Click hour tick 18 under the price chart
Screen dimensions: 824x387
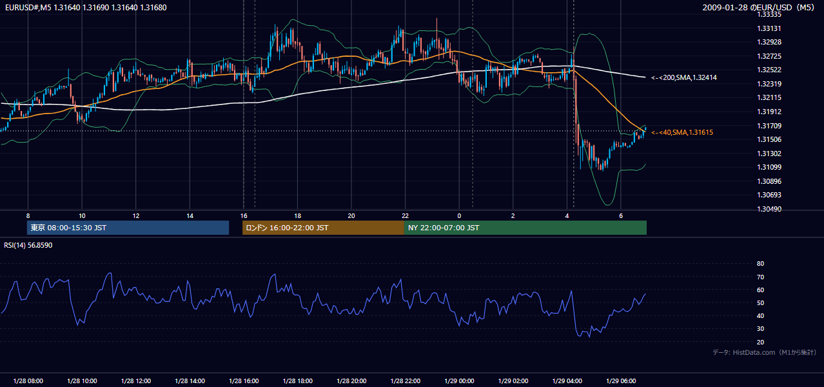(297, 215)
